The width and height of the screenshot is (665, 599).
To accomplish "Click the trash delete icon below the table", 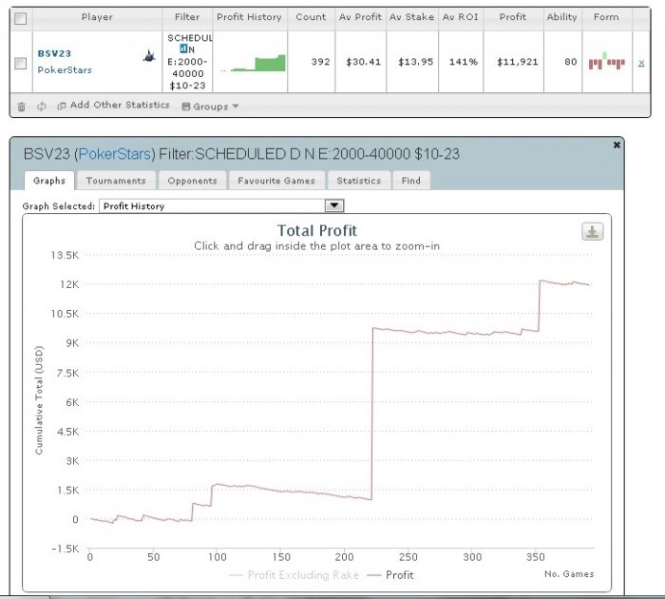I will (21, 106).
